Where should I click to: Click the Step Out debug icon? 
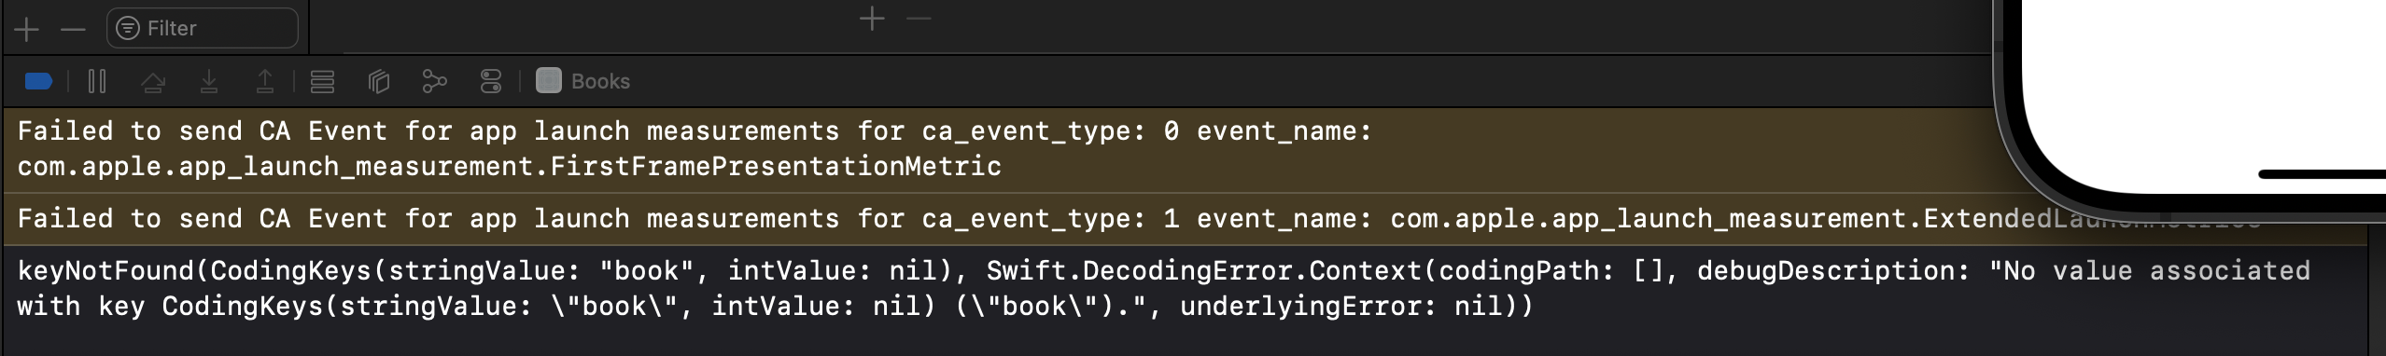pyautogui.click(x=265, y=82)
